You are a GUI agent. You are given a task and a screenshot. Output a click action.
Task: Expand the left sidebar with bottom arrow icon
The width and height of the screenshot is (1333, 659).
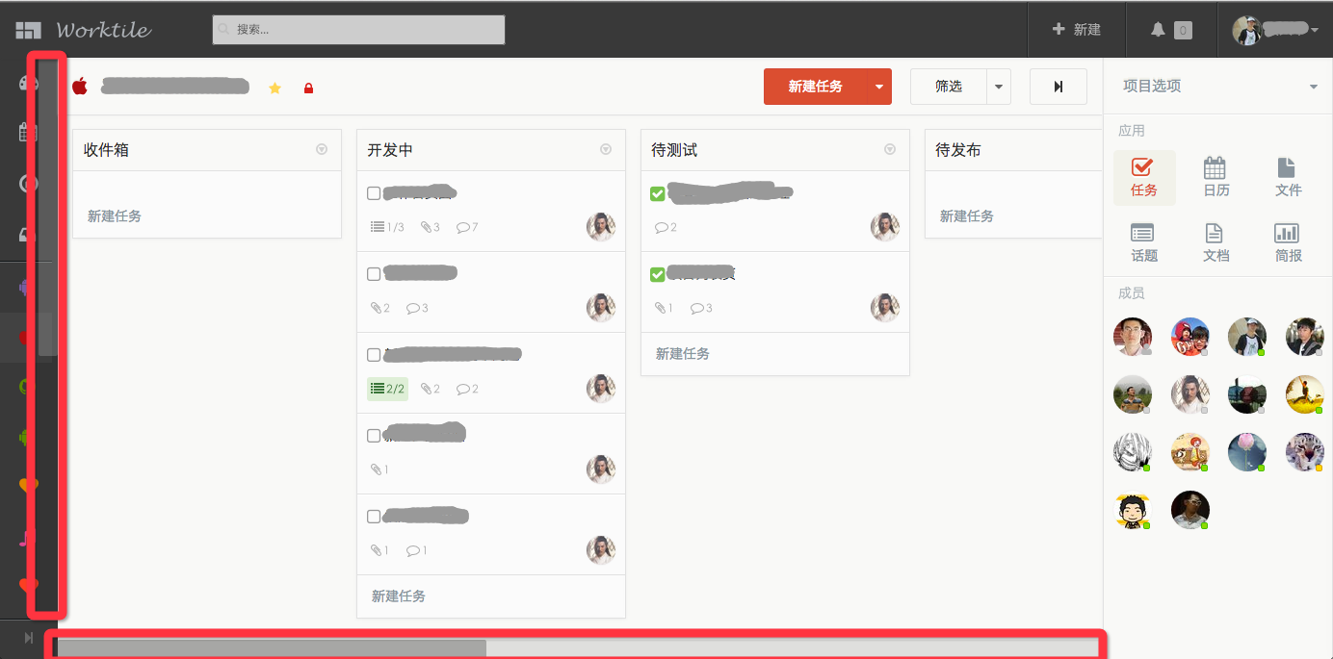(29, 638)
